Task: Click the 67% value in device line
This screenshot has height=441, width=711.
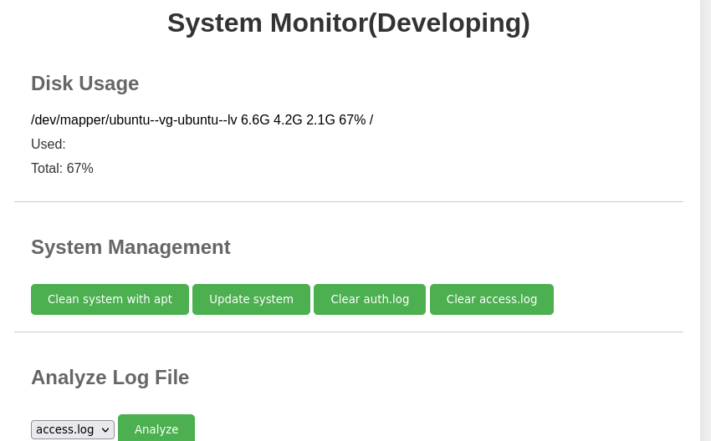Action: 352,120
